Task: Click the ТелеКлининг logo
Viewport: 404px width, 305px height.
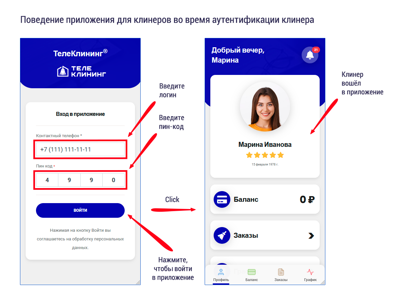Action: (81, 71)
